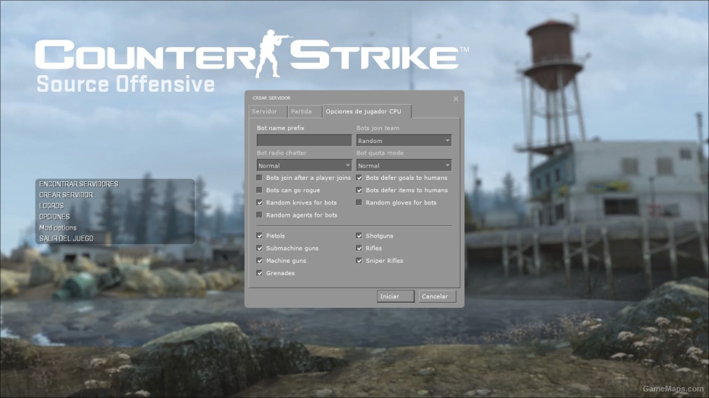The height and width of the screenshot is (398, 709).
Task: Enable Bots can go rogue
Action: point(259,190)
